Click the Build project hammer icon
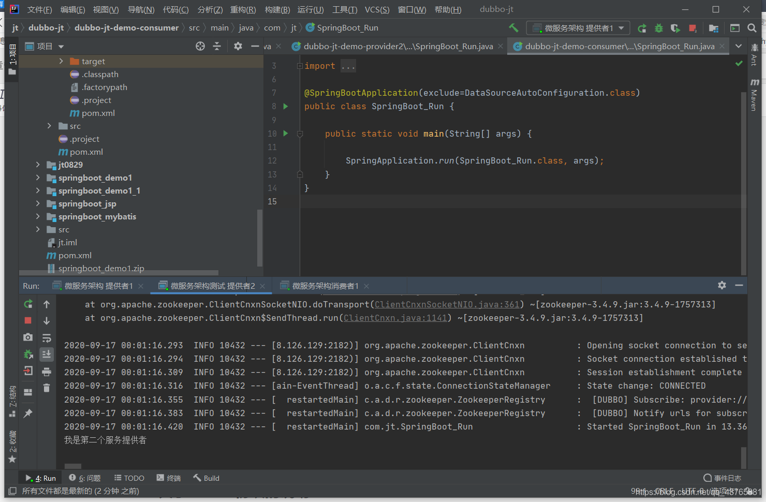766x502 pixels. coord(513,28)
